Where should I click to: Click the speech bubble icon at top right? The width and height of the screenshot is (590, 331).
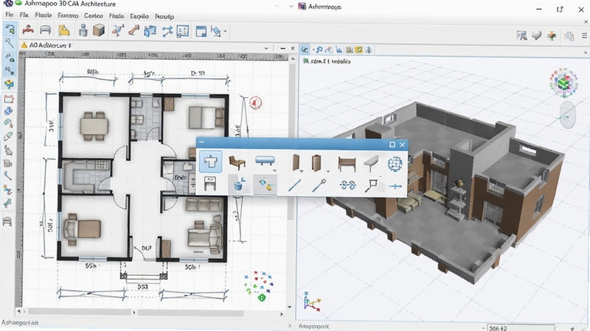pyautogui.click(x=537, y=35)
